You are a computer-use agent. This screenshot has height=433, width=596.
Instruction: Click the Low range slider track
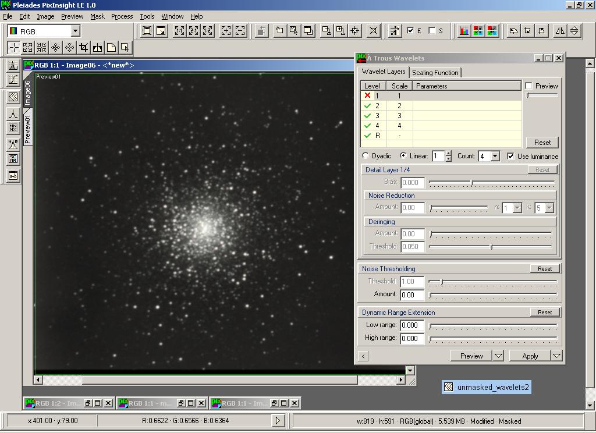(x=492, y=325)
